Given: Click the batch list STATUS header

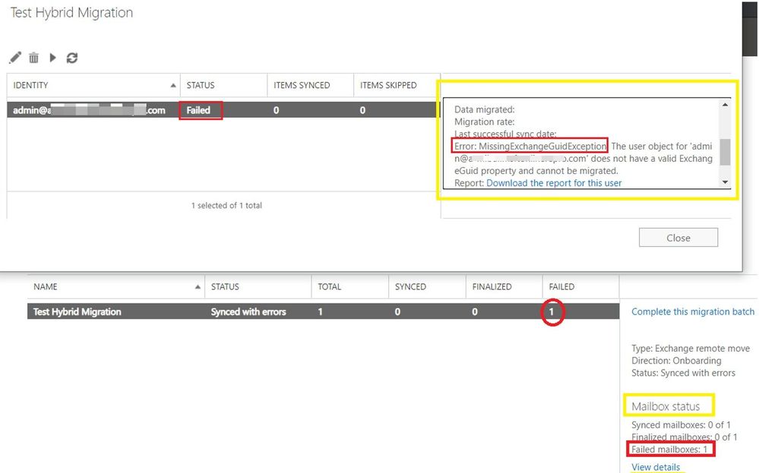Looking at the screenshot, I should click(x=258, y=287).
